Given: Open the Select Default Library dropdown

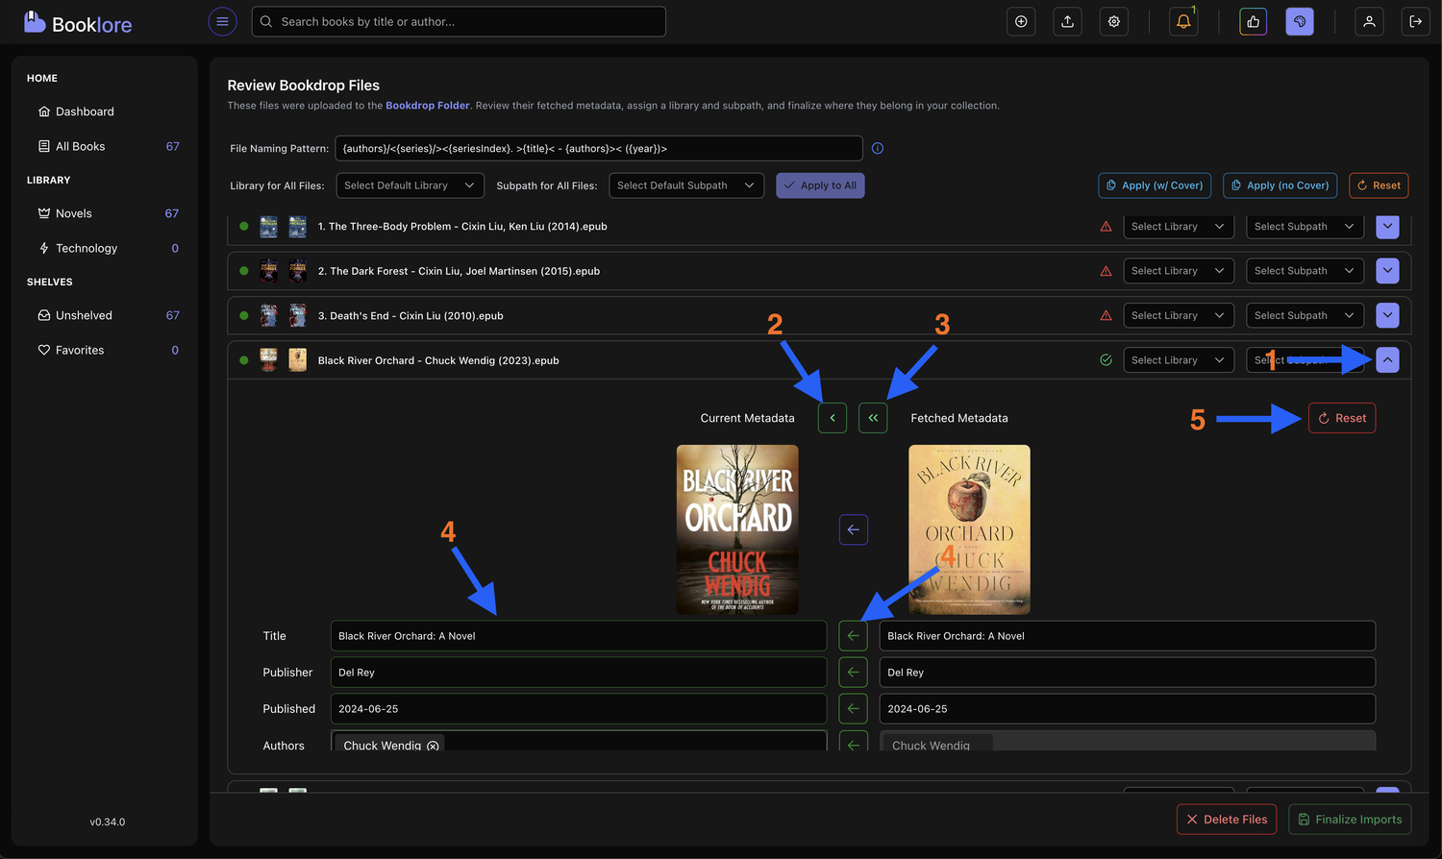Looking at the screenshot, I should [x=410, y=184].
